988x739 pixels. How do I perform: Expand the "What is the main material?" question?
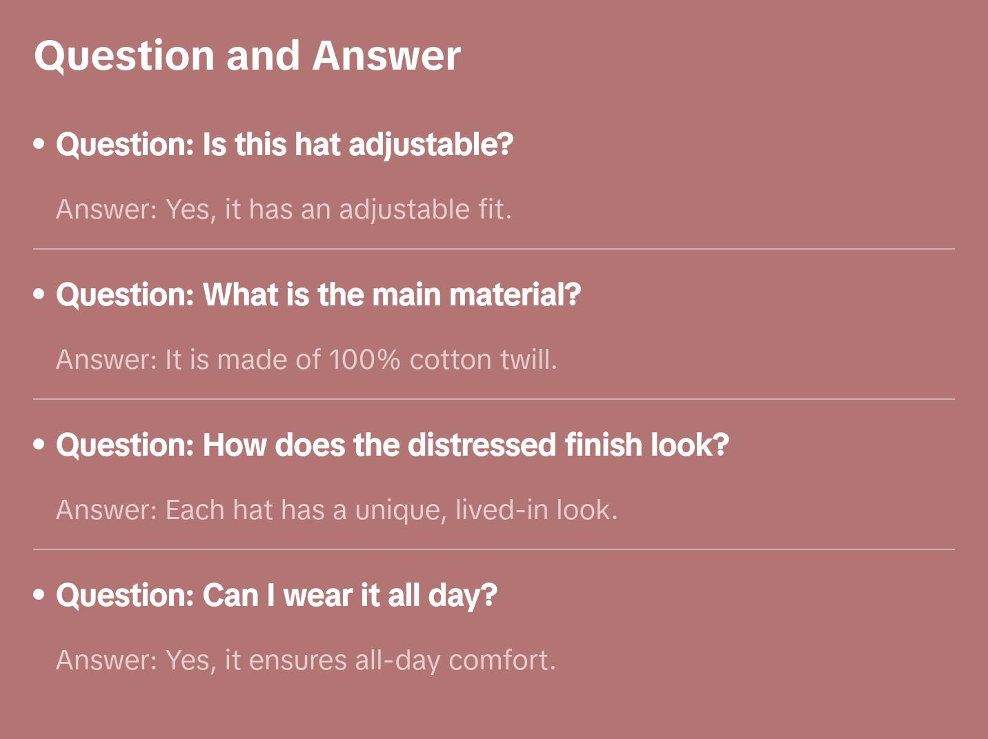coord(318,295)
